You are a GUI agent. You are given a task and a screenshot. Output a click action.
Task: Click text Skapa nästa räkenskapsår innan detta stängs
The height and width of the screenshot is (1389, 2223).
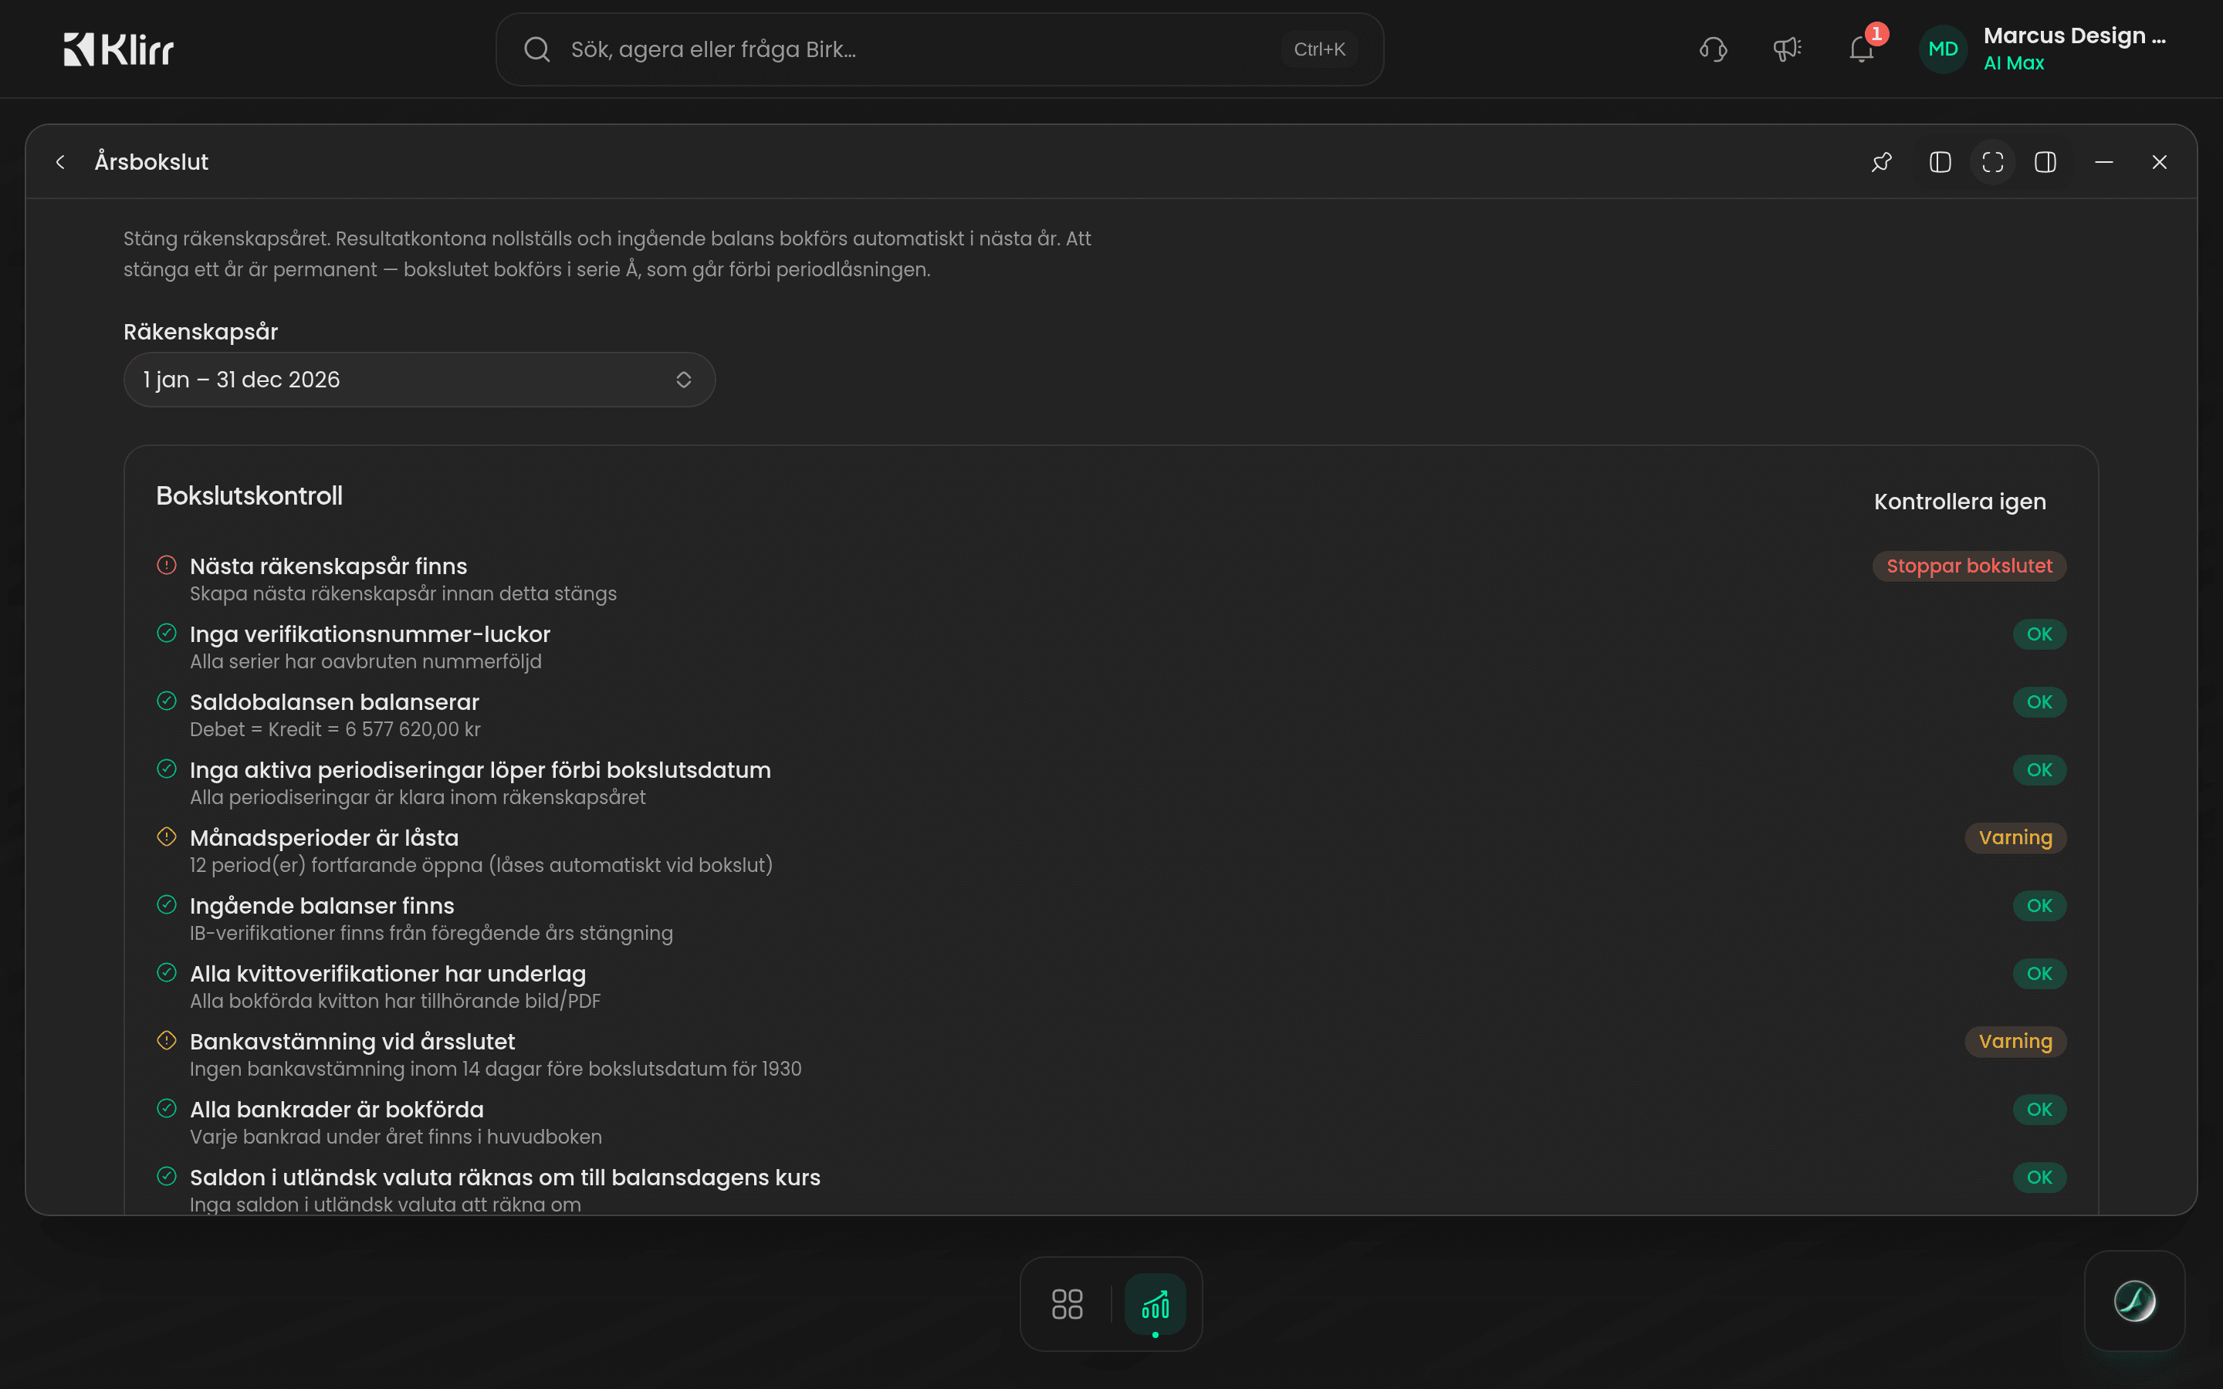(403, 593)
